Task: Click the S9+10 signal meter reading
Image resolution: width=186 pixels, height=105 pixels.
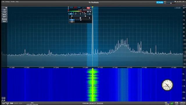Action: click(89, 12)
